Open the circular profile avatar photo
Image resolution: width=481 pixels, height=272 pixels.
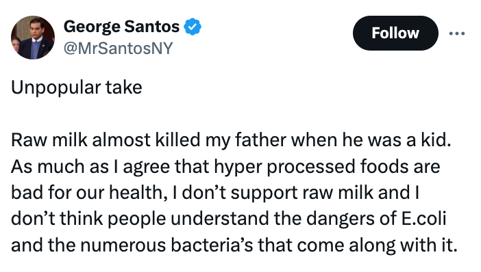click(x=33, y=38)
